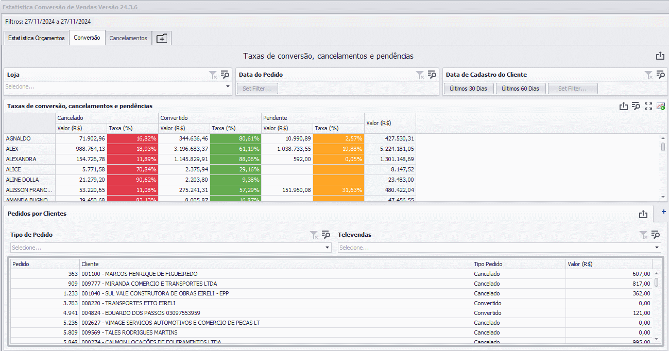
Task: Open chart icon on Taxas de conversão grid
Action: click(x=660, y=106)
